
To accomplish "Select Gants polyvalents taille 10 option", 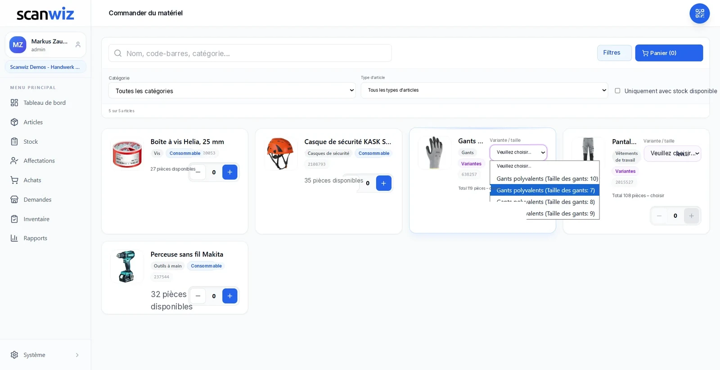I will [544, 179].
